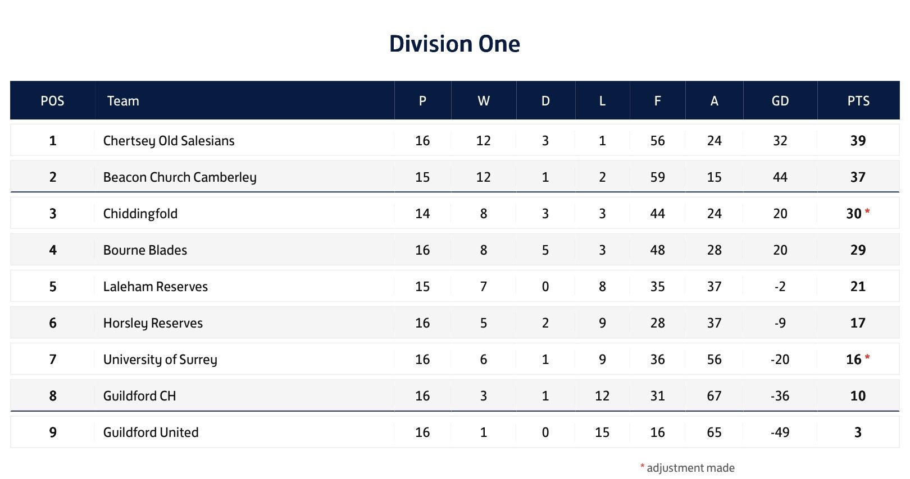Click the GD column header
Screen dimensions: 910x479
tap(780, 101)
